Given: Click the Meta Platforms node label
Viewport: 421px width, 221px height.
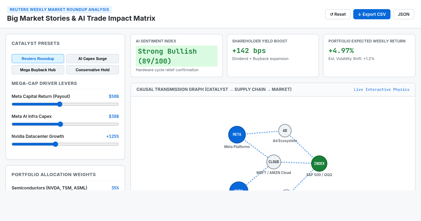Looking at the screenshot, I should click(x=237, y=147).
